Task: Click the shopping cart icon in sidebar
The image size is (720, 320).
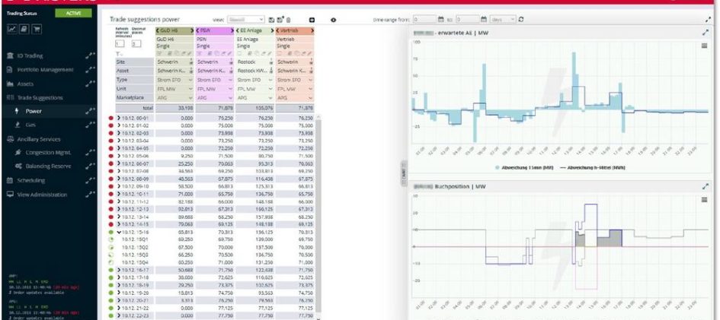Action: 35,29
